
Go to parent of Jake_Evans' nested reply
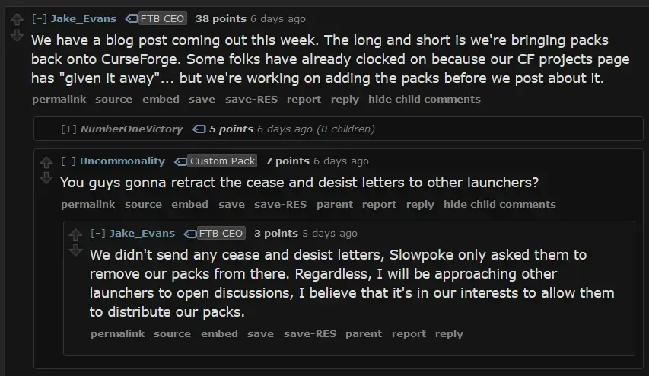(364, 334)
